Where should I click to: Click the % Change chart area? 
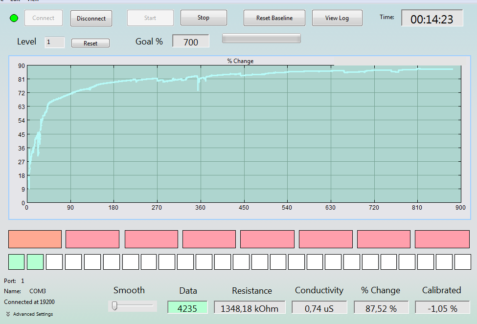[x=244, y=134]
